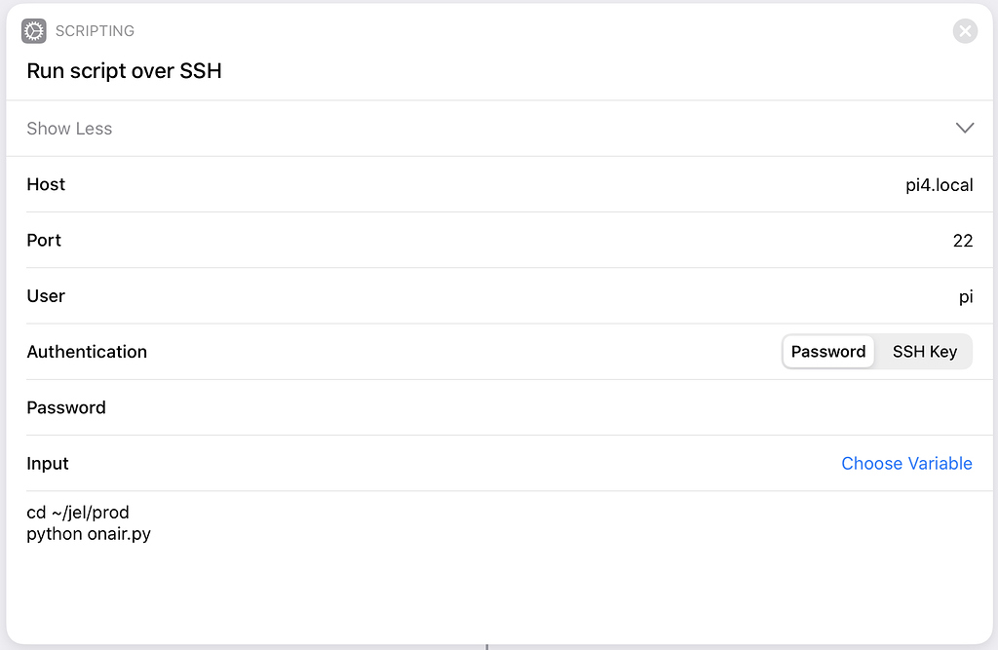Focus the empty Password field
Image resolution: width=998 pixels, height=650 pixels.
click(541, 407)
